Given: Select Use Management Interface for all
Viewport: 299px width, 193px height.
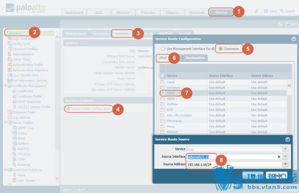Looking at the screenshot, I should coord(162,49).
